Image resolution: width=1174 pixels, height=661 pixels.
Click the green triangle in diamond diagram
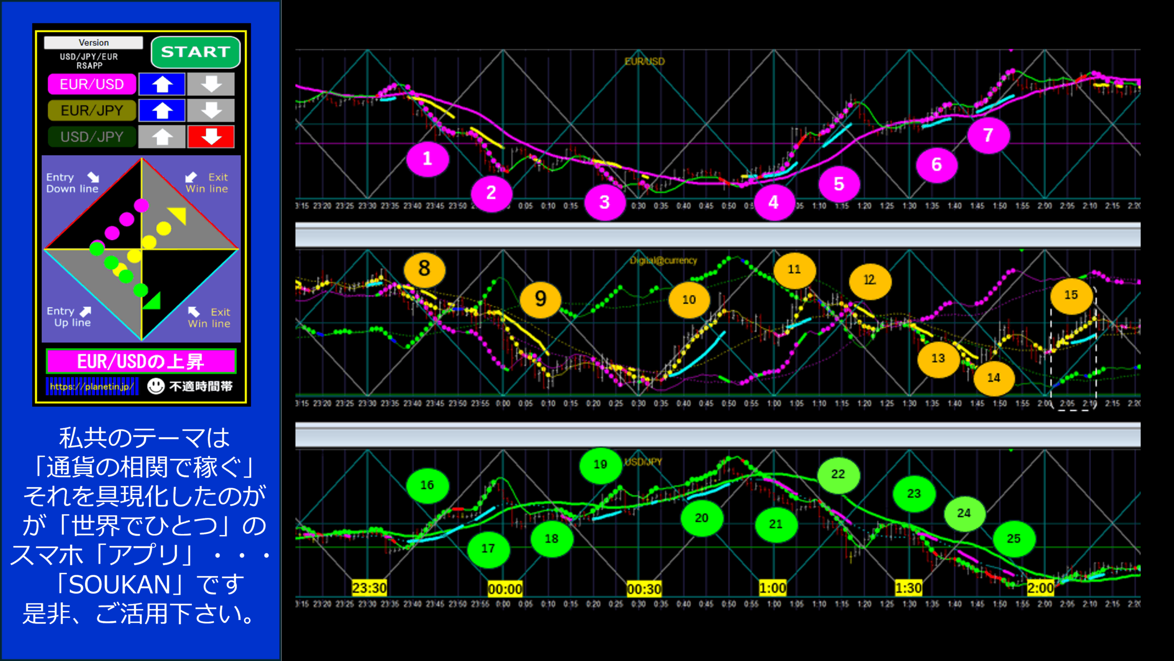[x=153, y=302]
